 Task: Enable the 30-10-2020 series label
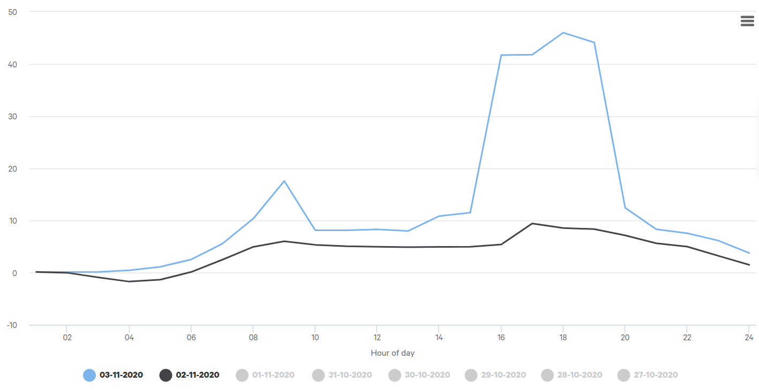pyautogui.click(x=427, y=375)
